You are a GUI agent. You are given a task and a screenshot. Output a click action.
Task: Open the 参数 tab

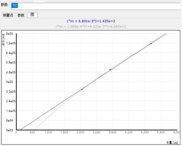pyautogui.click(x=21, y=15)
